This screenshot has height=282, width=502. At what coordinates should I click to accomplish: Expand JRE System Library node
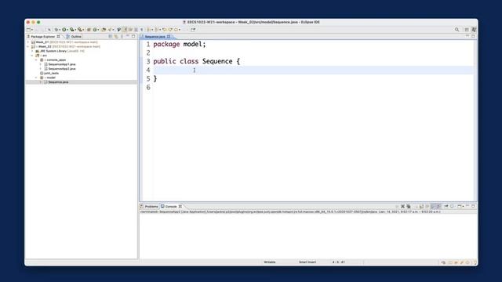pos(32,51)
